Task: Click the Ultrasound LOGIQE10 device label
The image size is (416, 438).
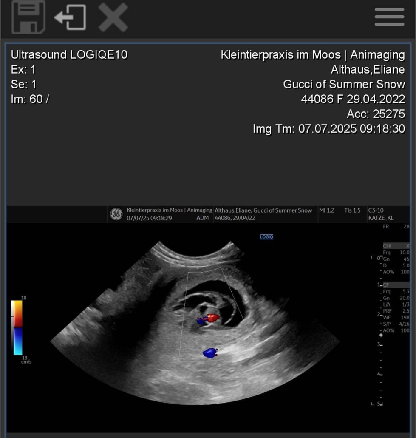Action: tap(69, 54)
